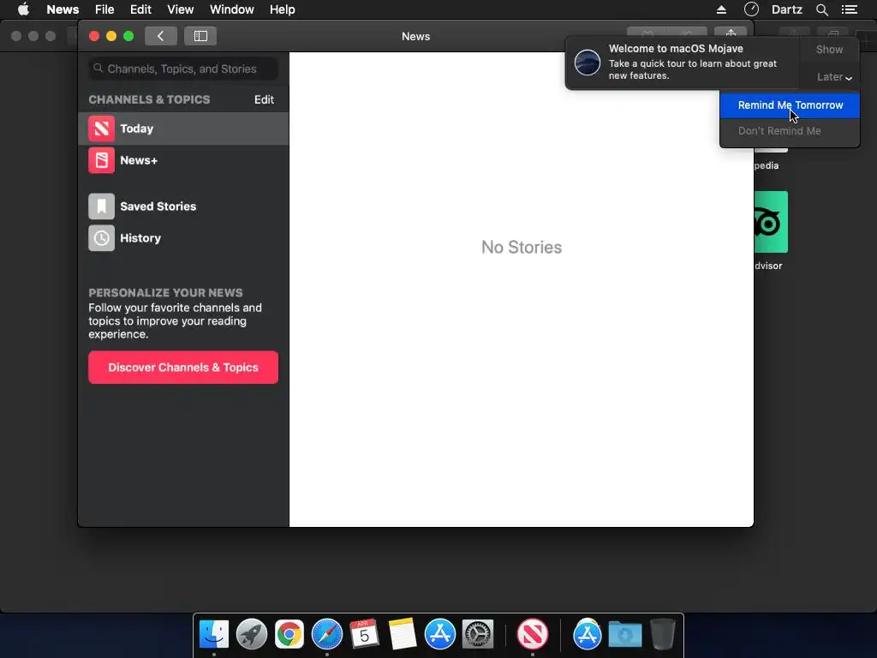Open the History section
Viewport: 877px width, 658px height.
coord(183,238)
